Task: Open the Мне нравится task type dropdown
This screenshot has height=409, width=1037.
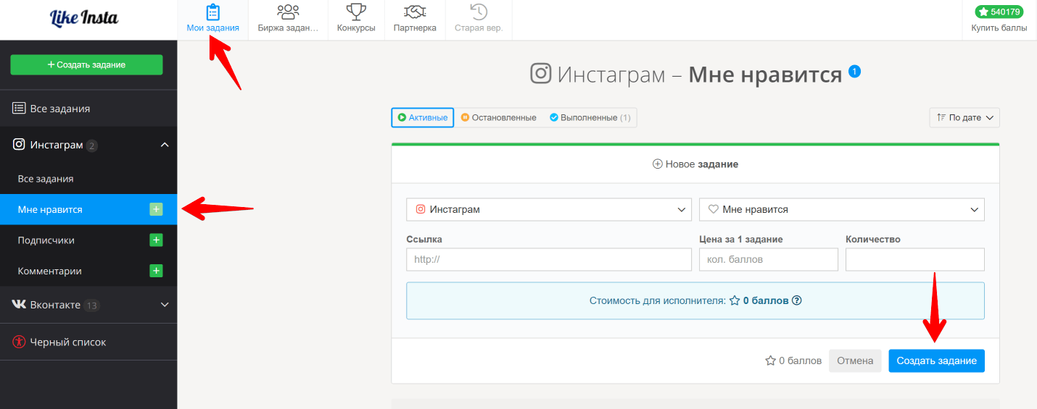Action: point(841,209)
